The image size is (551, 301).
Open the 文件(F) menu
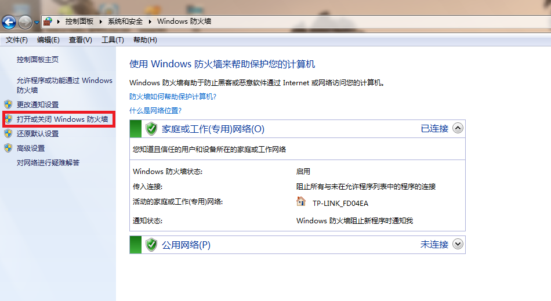point(16,40)
